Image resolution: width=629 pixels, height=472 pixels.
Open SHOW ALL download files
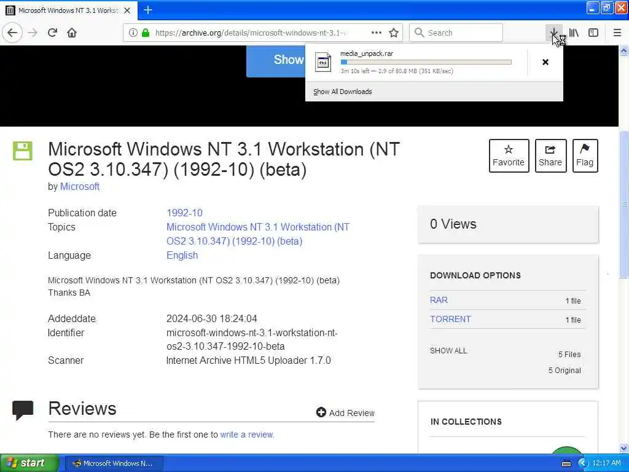point(448,351)
